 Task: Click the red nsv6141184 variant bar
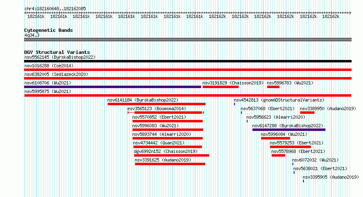tap(157, 104)
